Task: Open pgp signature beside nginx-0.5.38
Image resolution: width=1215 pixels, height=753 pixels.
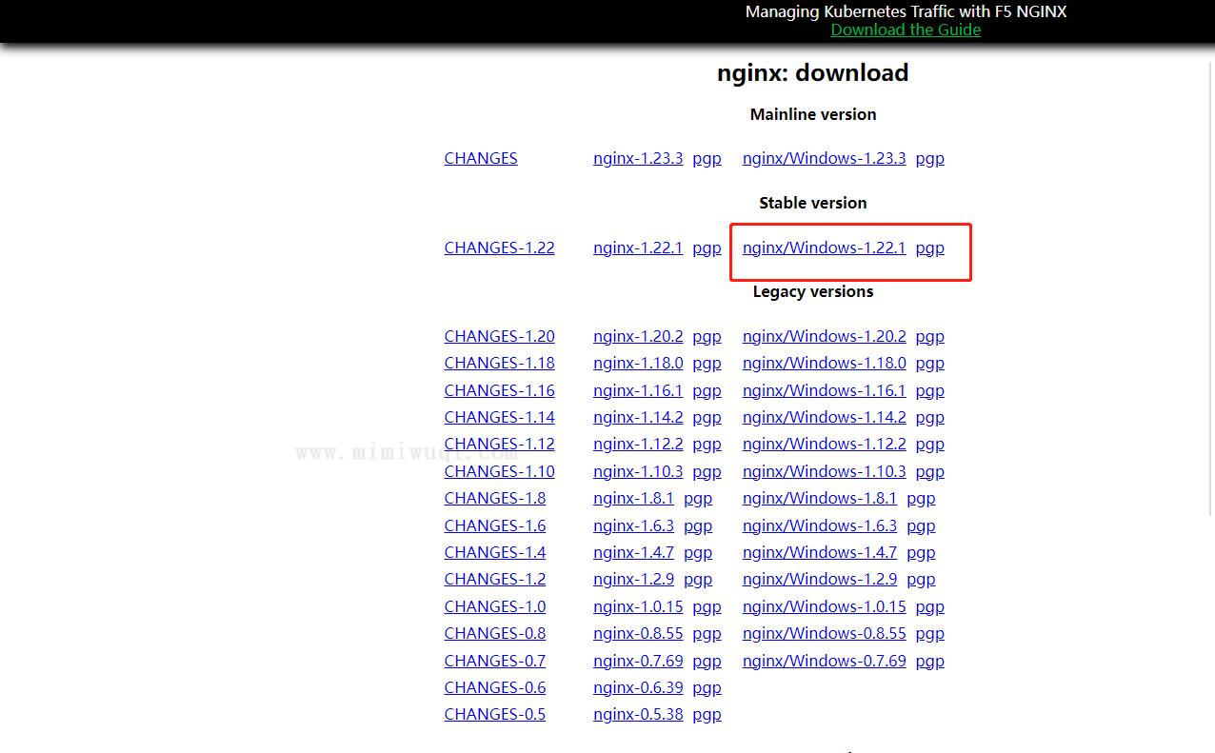Action: tap(707, 714)
